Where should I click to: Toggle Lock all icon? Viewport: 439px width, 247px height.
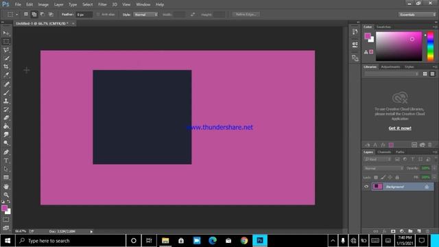pos(397,177)
